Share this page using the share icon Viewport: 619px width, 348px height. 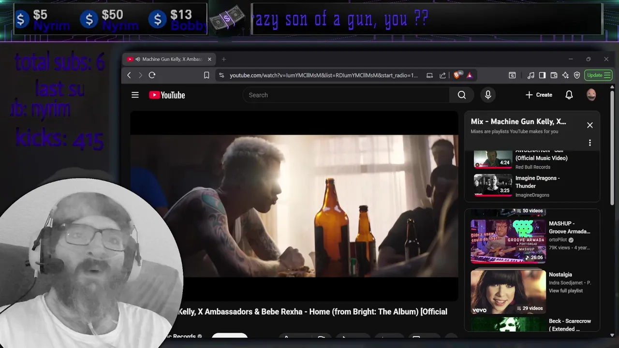coord(442,75)
